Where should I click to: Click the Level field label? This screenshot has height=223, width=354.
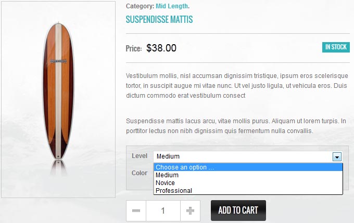pyautogui.click(x=140, y=156)
